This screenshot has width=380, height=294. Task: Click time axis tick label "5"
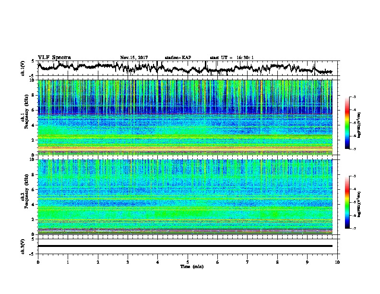(x=188, y=262)
